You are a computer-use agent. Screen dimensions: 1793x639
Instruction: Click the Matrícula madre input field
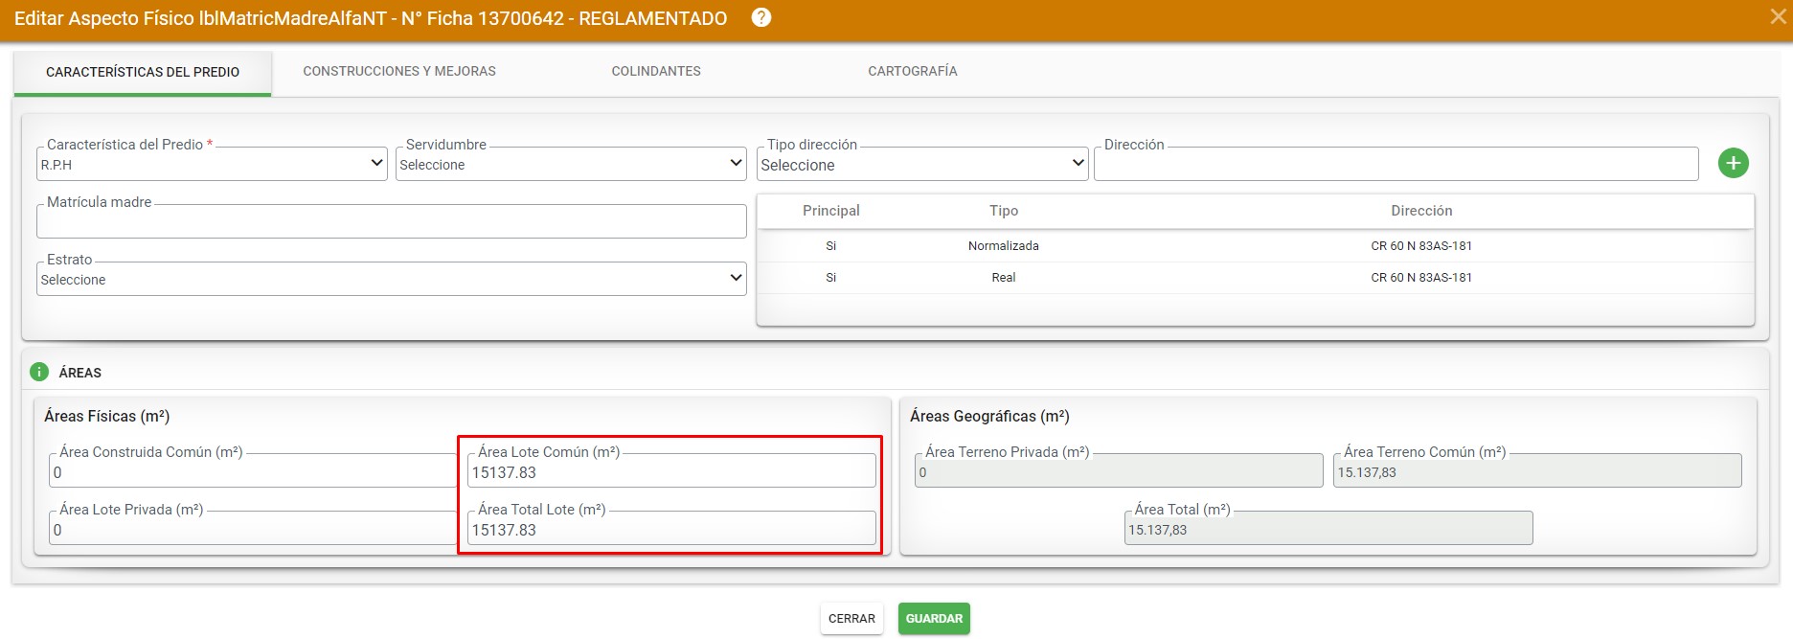(x=392, y=221)
